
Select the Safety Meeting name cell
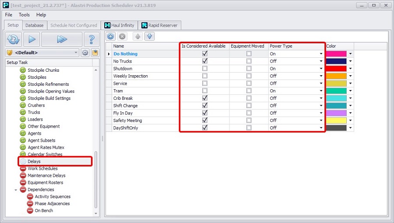(127, 120)
